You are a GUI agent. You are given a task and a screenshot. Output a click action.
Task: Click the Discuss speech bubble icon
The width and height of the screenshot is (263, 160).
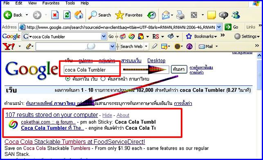point(223,15)
